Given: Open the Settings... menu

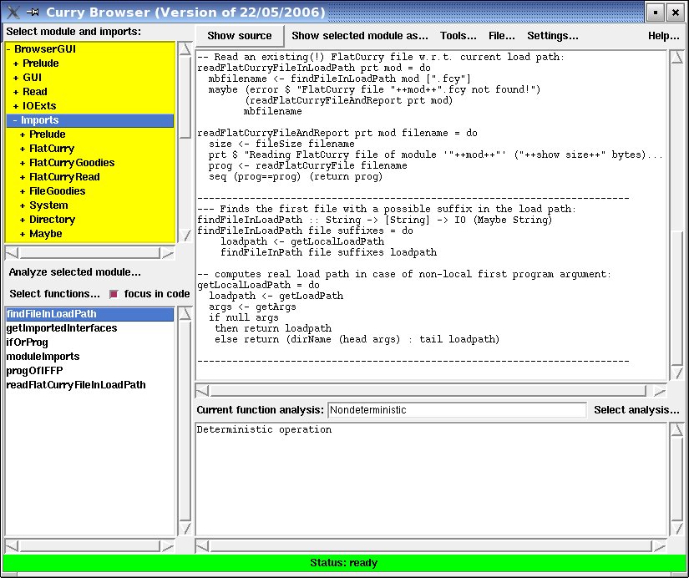Looking at the screenshot, I should pos(552,36).
